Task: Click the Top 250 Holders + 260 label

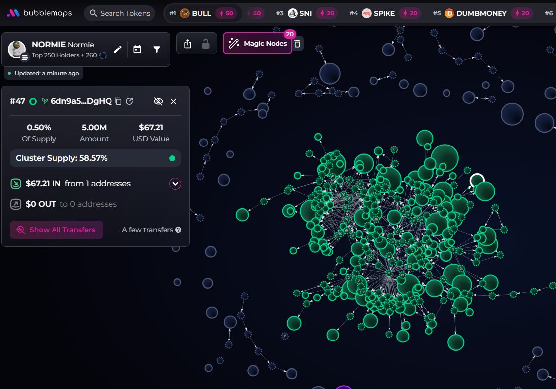Action: tap(64, 55)
